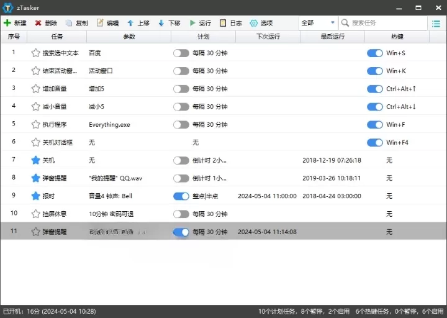447x318 pixels.
Task: Enable schedule for 挡屏休息 task
Action: pos(181,214)
